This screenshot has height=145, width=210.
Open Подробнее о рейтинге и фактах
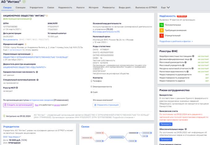(176, 41)
